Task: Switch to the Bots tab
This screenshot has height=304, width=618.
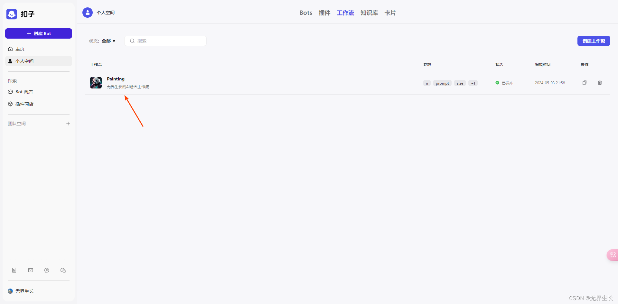Action: click(x=305, y=13)
